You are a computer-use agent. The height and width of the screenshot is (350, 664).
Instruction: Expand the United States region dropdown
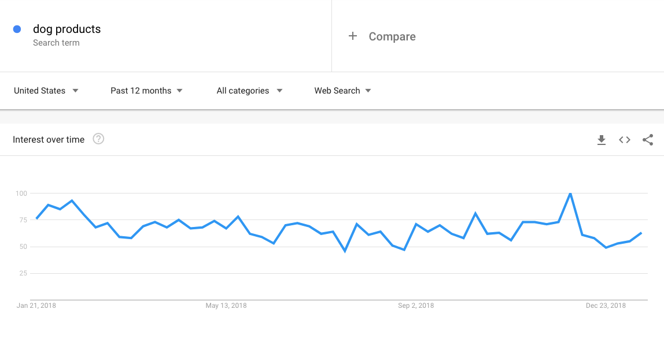click(46, 91)
